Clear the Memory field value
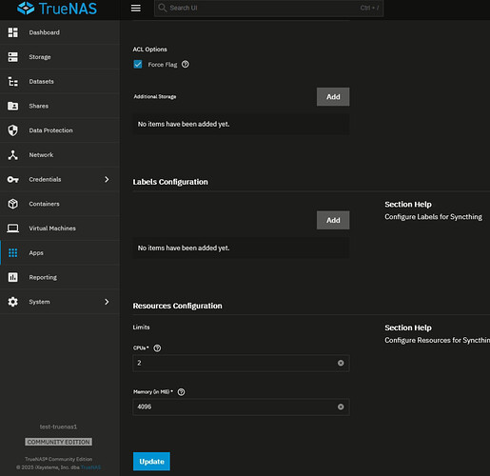Image resolution: width=490 pixels, height=476 pixels. 341,407
